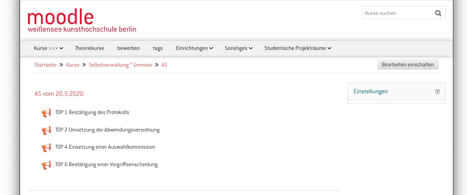Open the moodle logo home link
The width and height of the screenshot is (473, 195).
(x=82, y=20)
